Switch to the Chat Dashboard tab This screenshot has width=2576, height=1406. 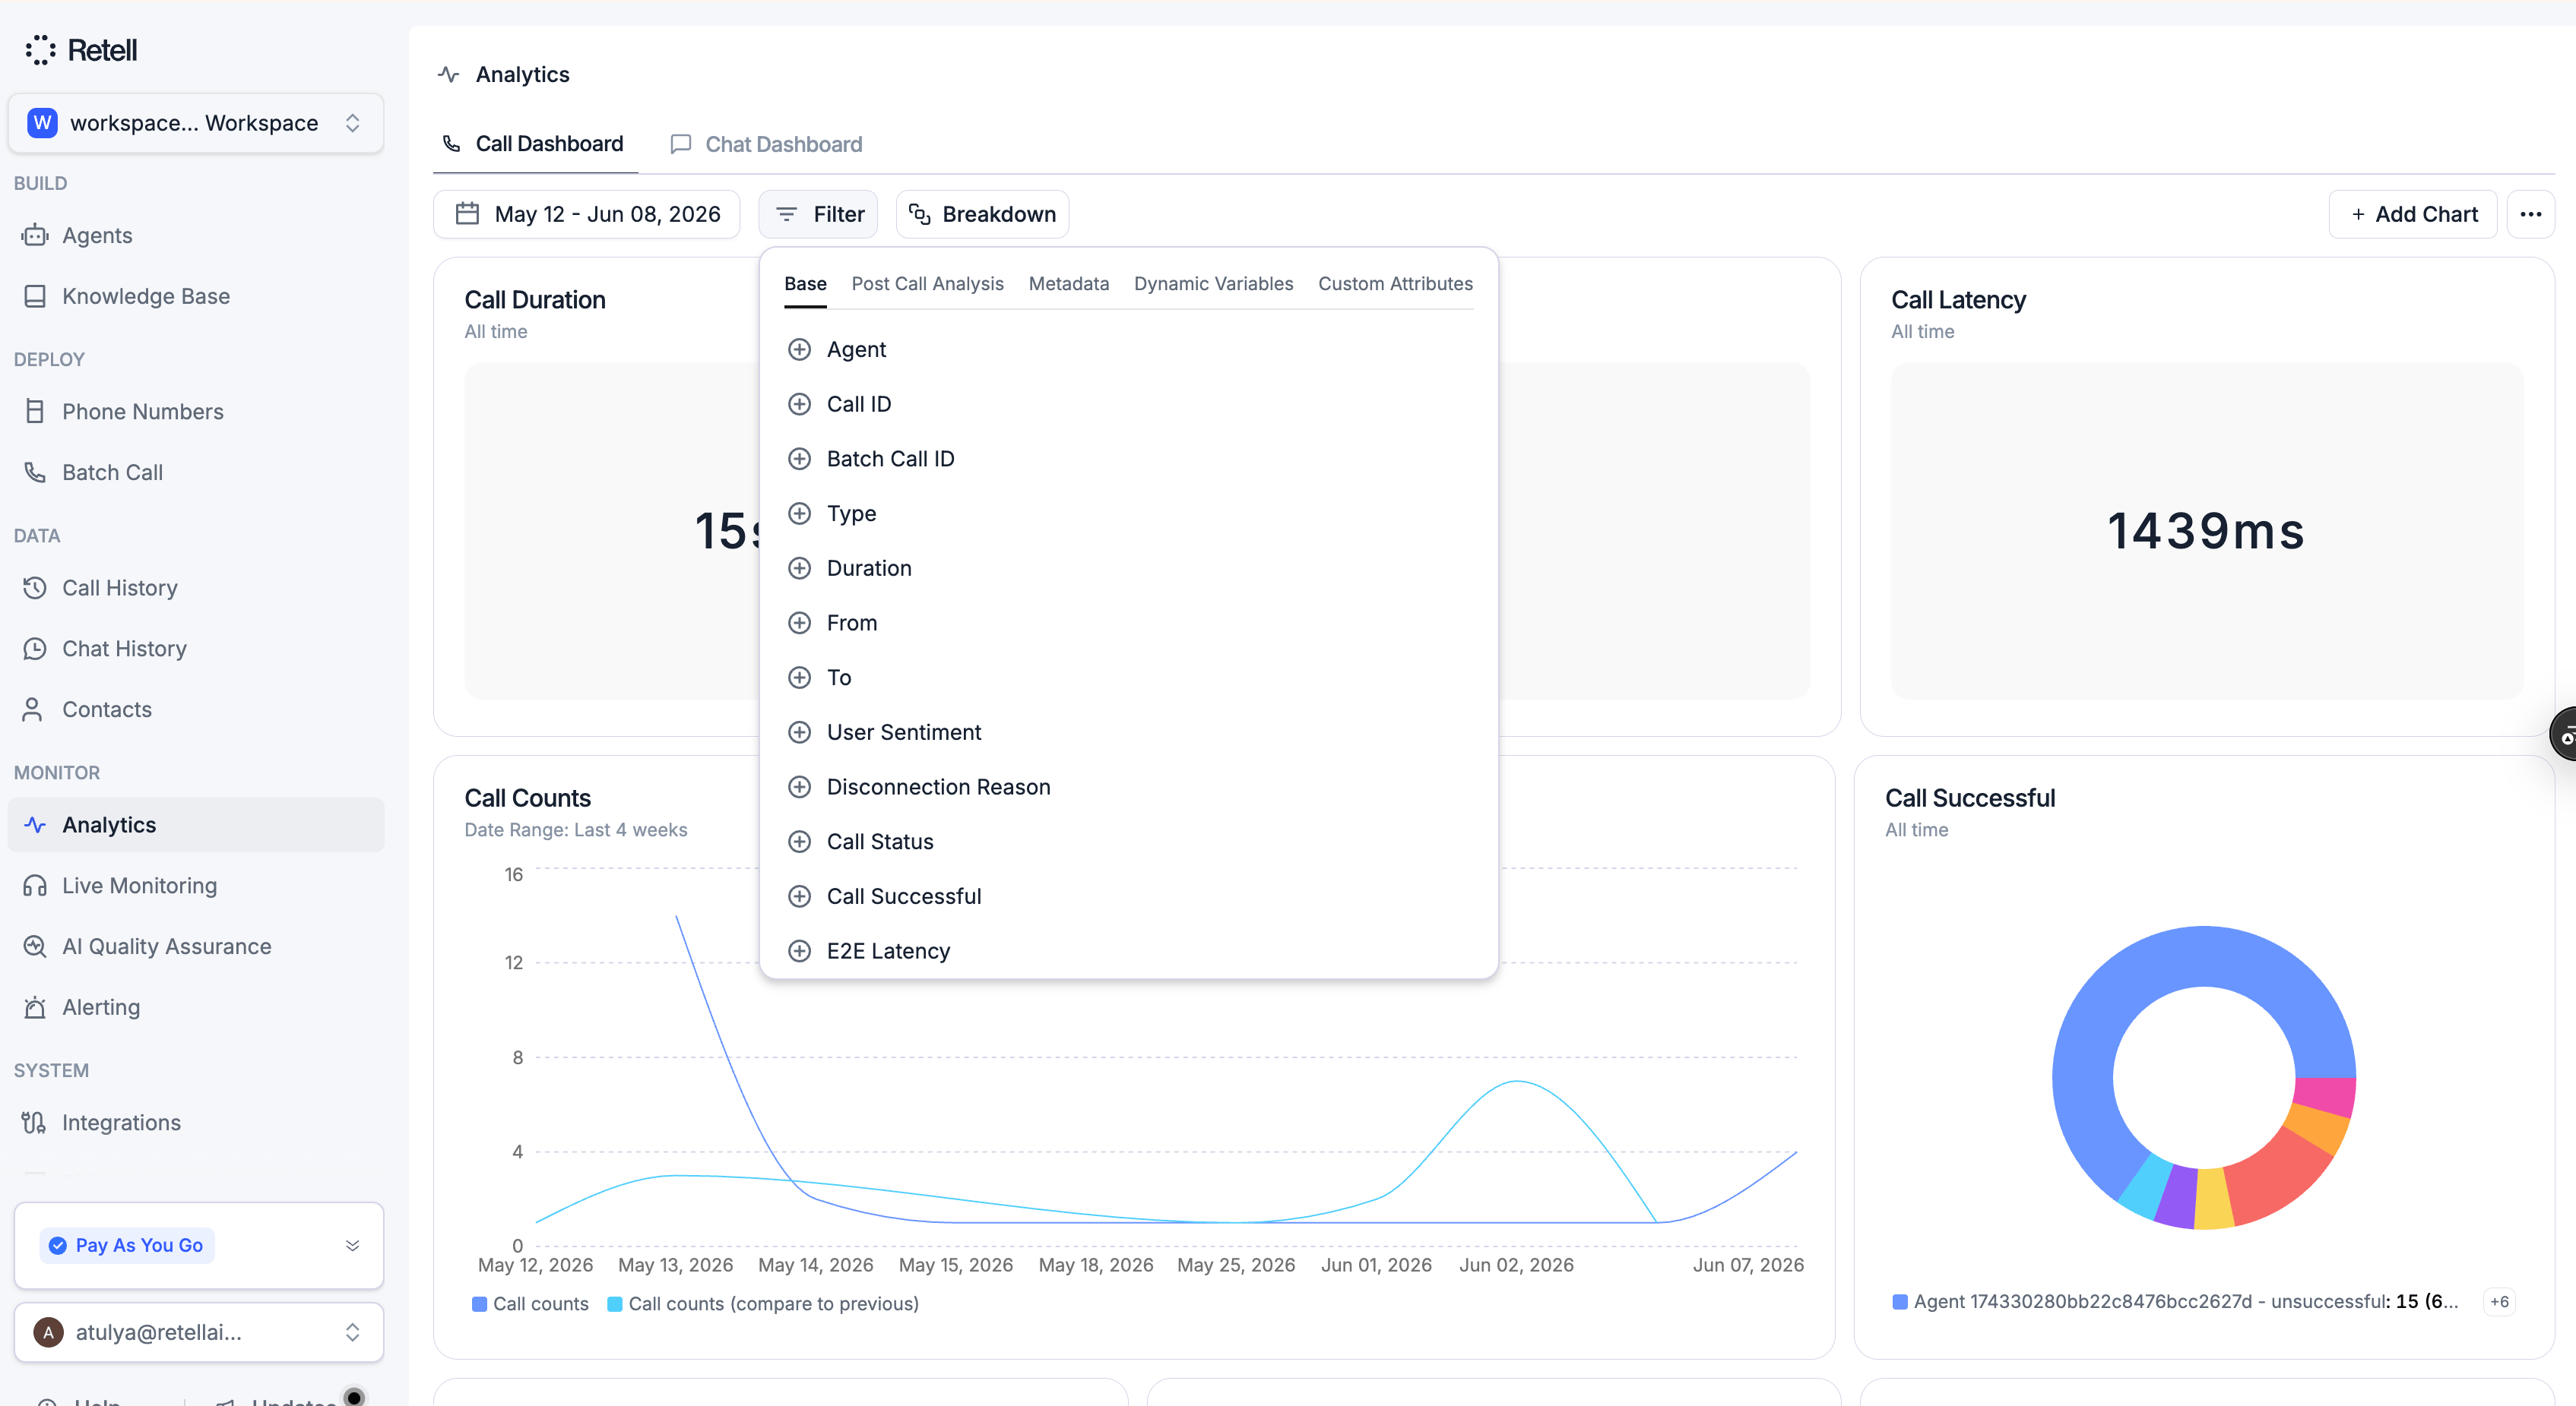click(x=766, y=144)
